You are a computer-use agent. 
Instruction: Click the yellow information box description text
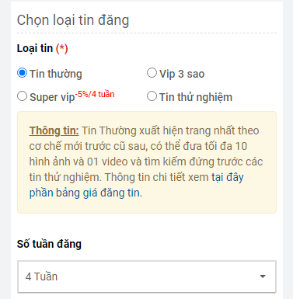click(146, 162)
